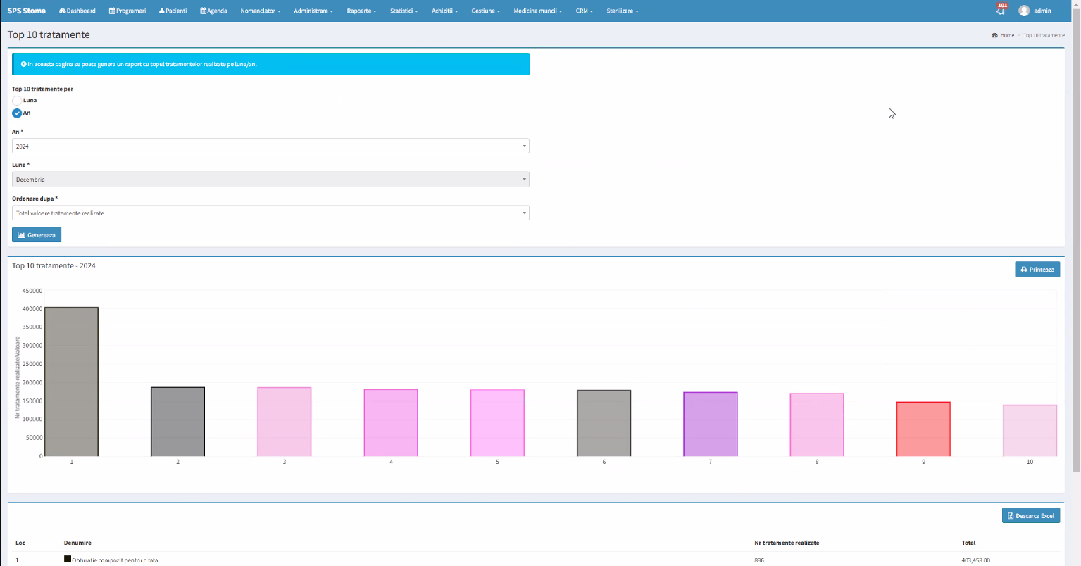Expand the Ordonare dupa dropdown
This screenshot has width=1081, height=566.
(270, 213)
